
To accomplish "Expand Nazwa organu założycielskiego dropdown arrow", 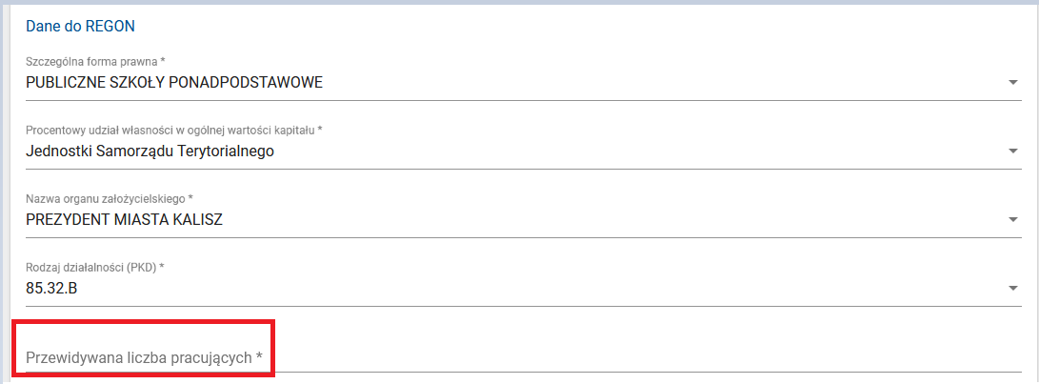I will tap(1012, 221).
